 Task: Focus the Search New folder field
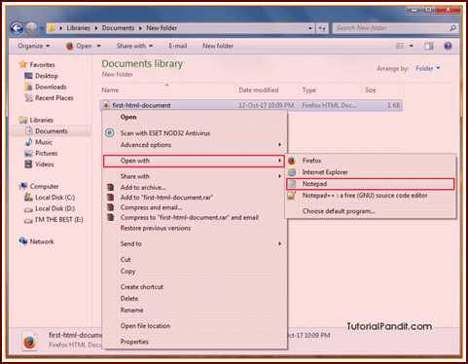(392, 28)
